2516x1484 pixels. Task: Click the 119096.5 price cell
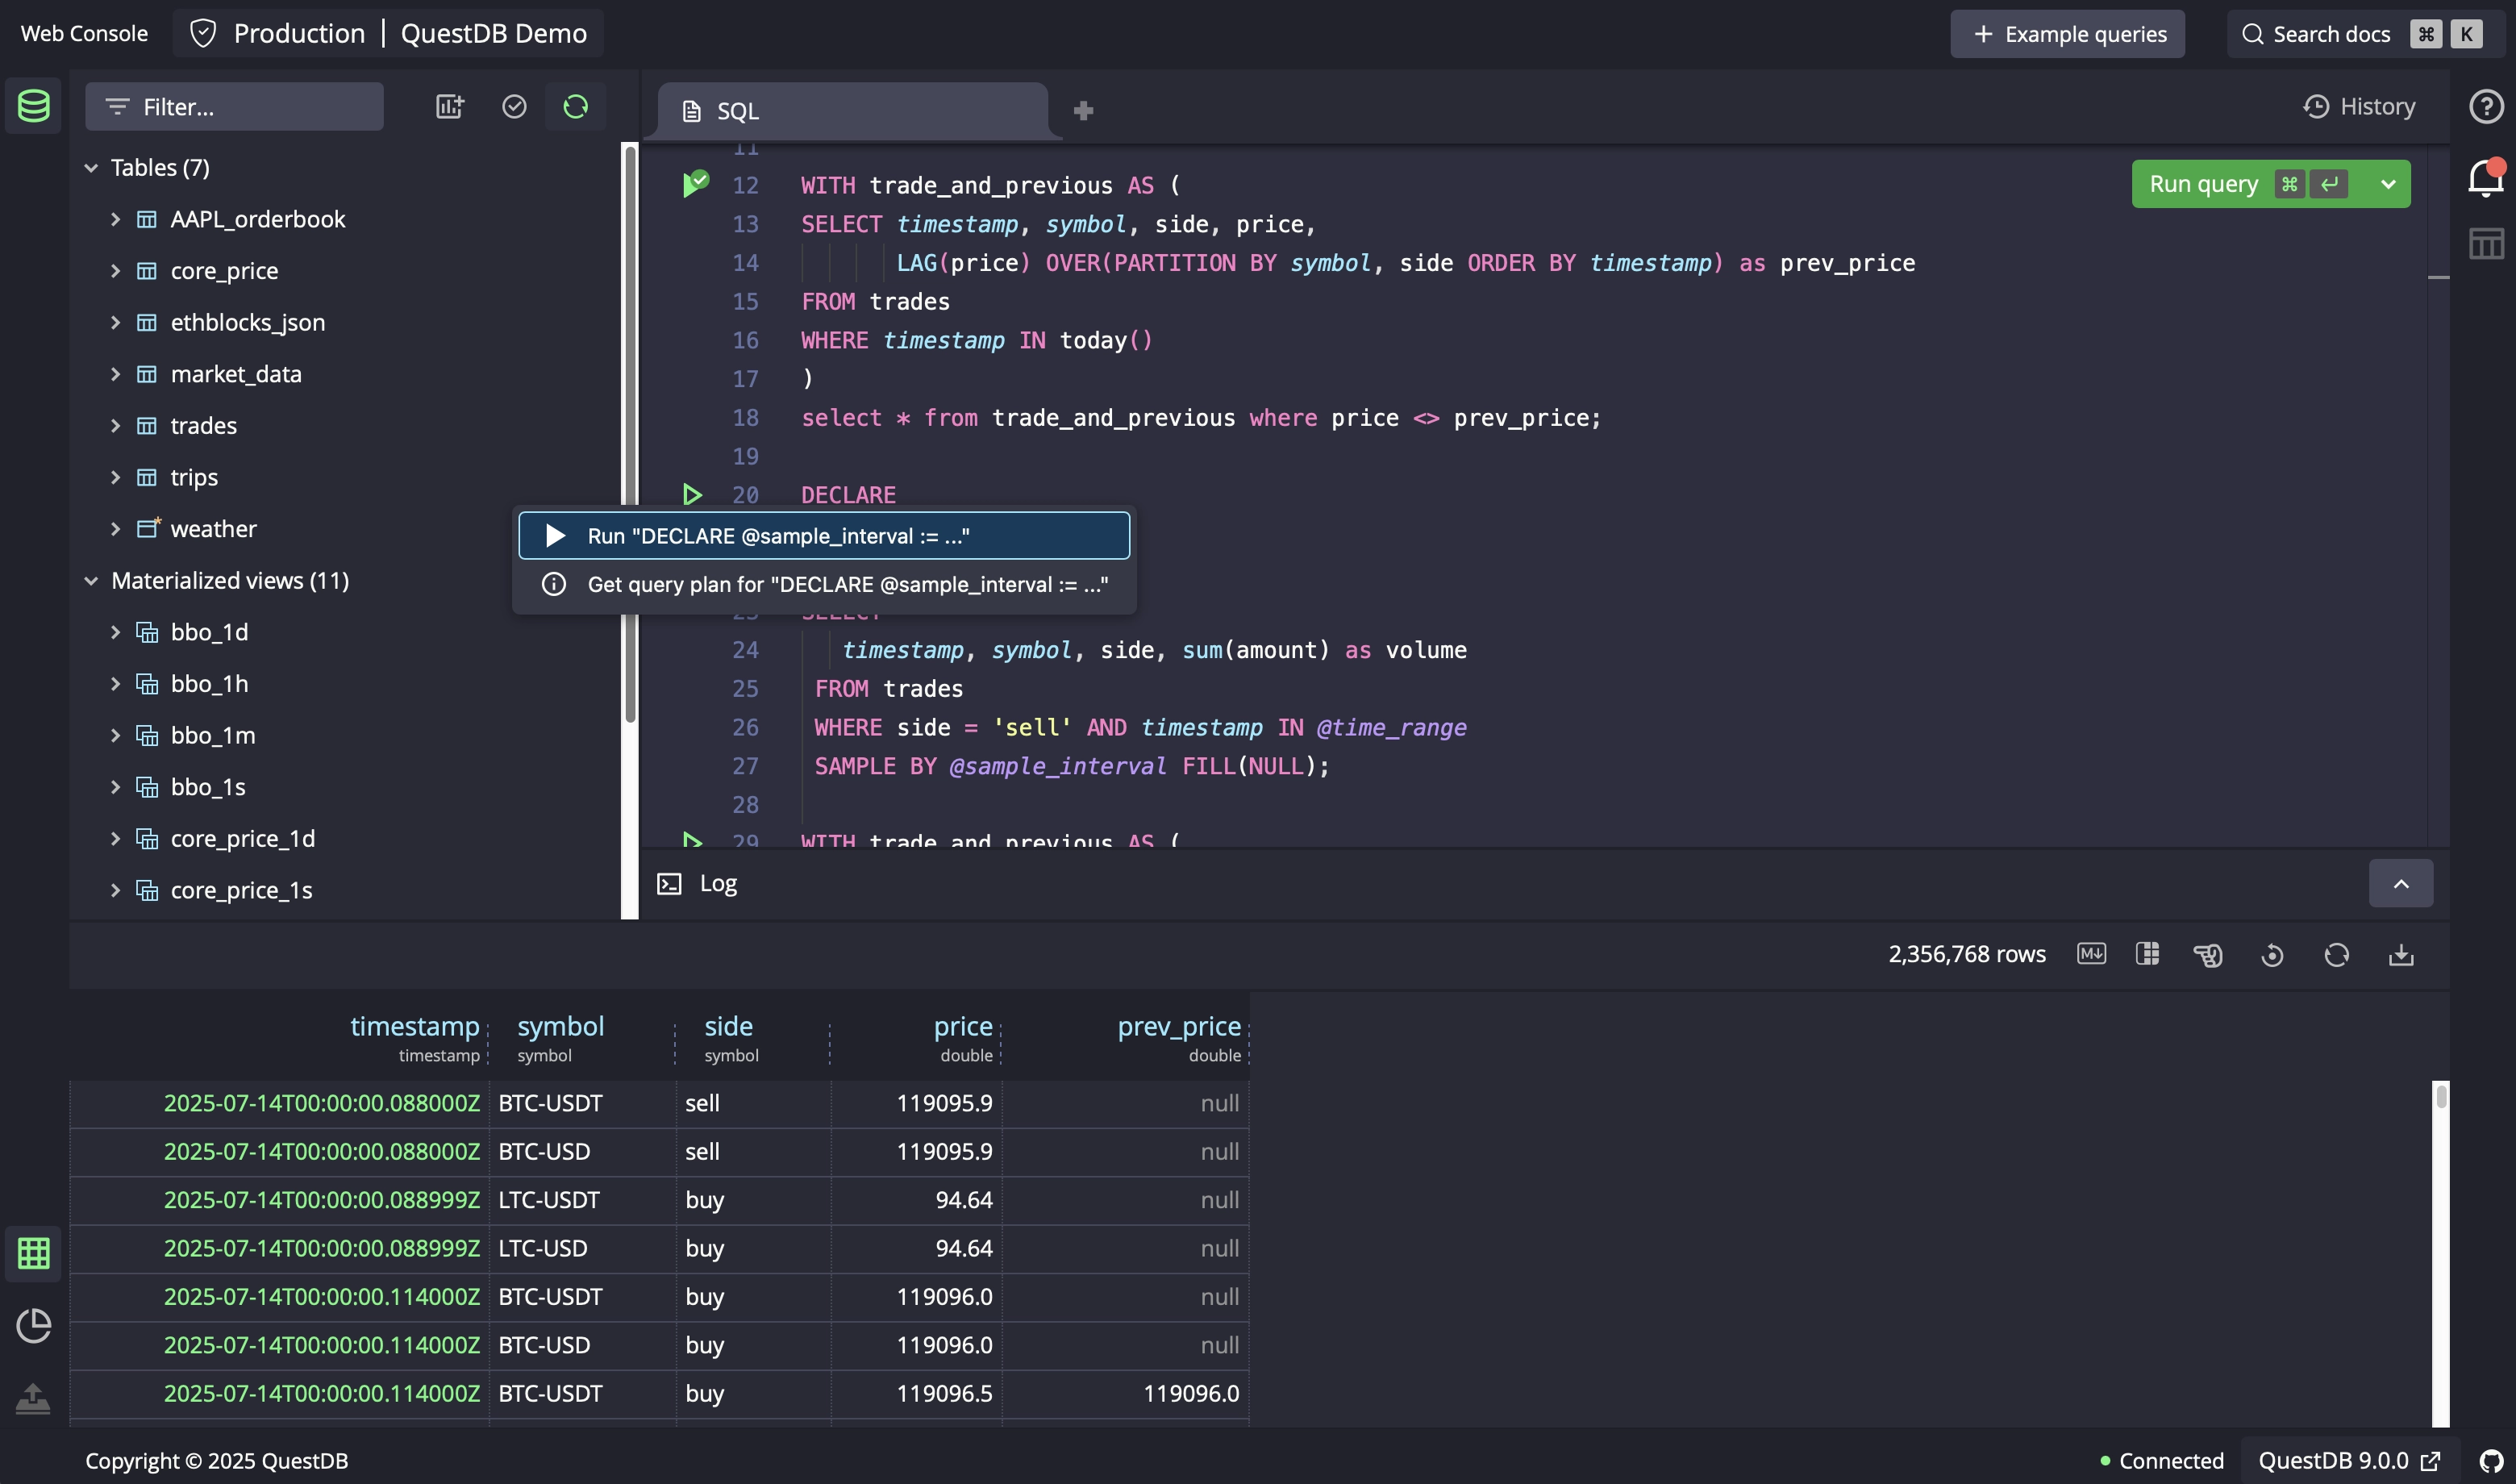(x=915, y=1393)
